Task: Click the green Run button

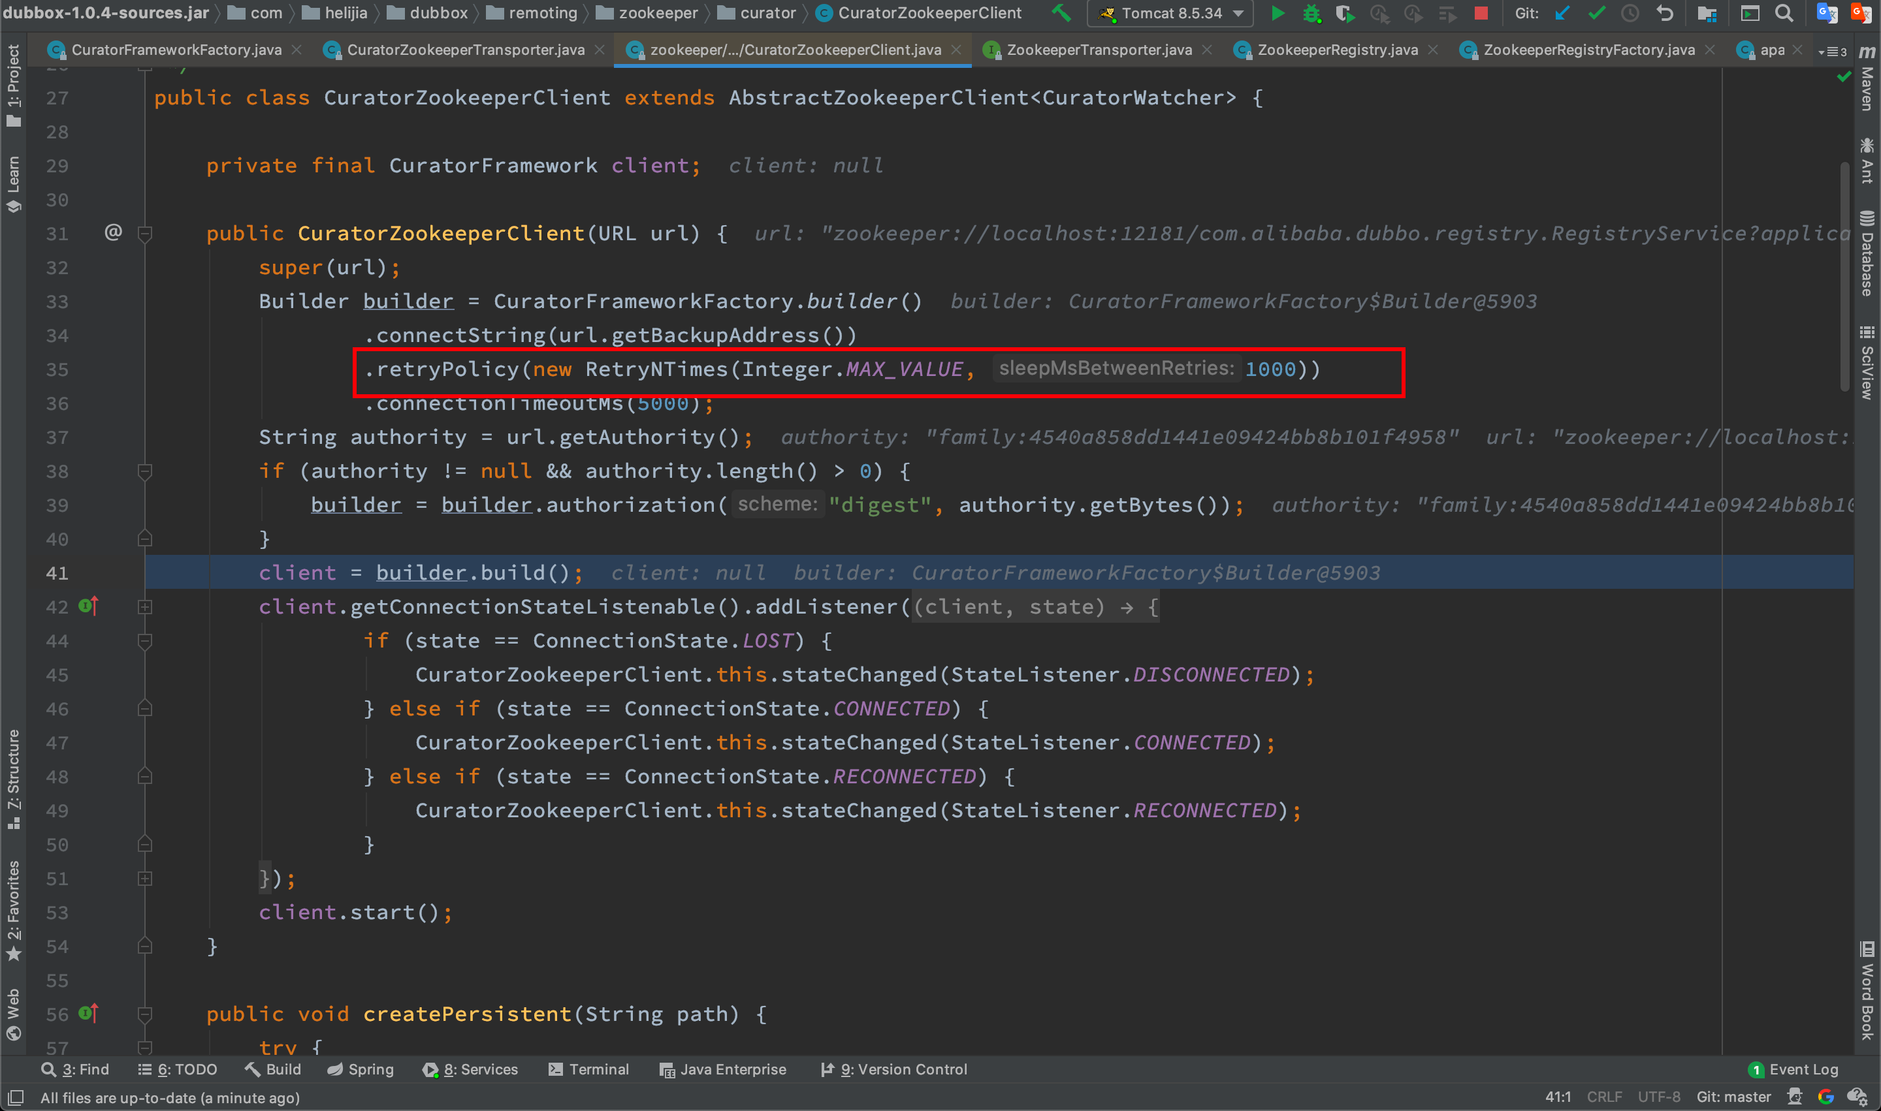Action: 1278,12
